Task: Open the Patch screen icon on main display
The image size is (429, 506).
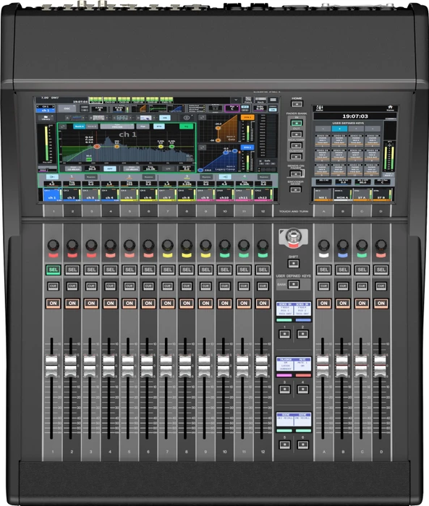Action: pyautogui.click(x=248, y=100)
